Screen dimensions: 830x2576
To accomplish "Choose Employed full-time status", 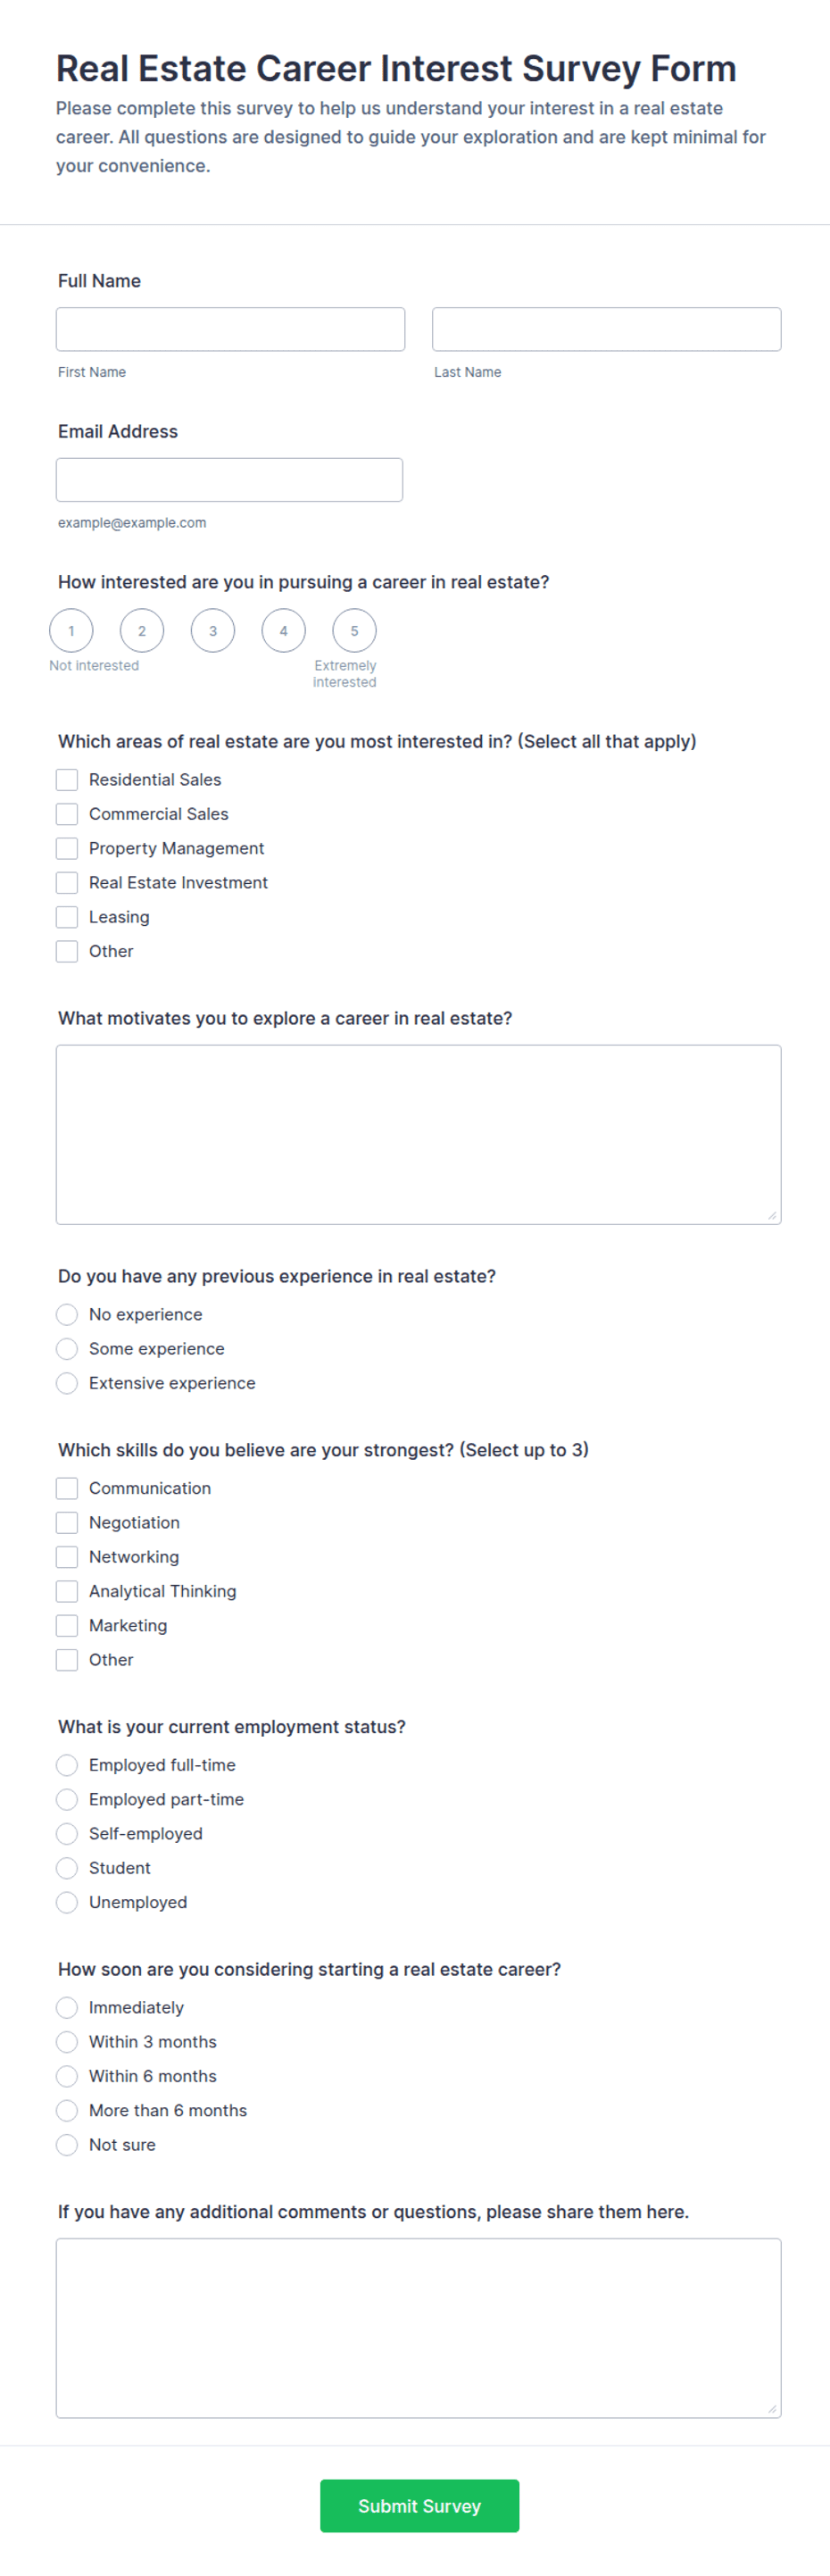I will [67, 1766].
